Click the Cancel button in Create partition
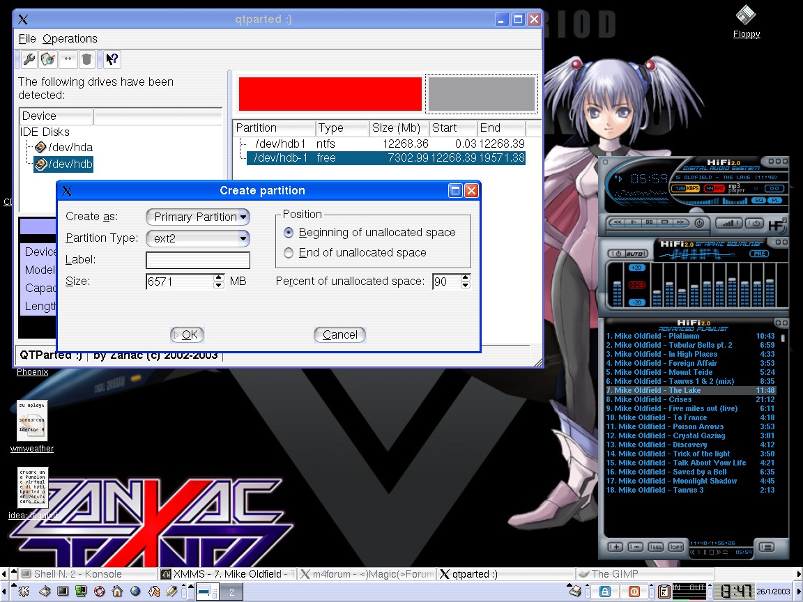Screen dimensions: 803x602 point(339,335)
